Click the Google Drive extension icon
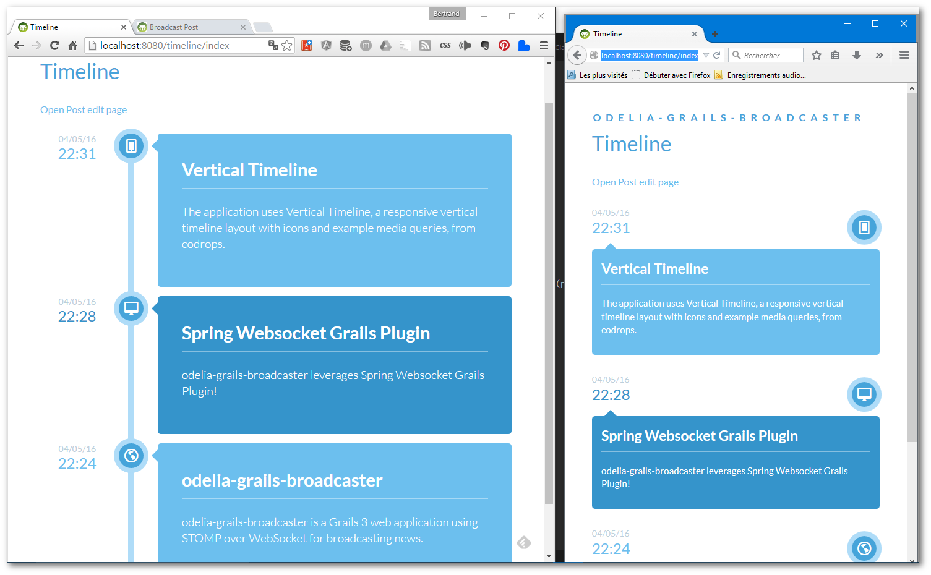Viewport: 931px width, 575px height. tap(385, 45)
